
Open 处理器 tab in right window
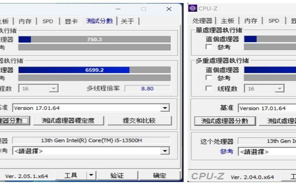point(202,21)
